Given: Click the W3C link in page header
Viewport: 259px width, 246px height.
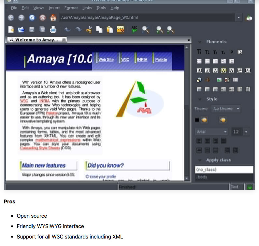Looking at the screenshot, I should 125,60.
